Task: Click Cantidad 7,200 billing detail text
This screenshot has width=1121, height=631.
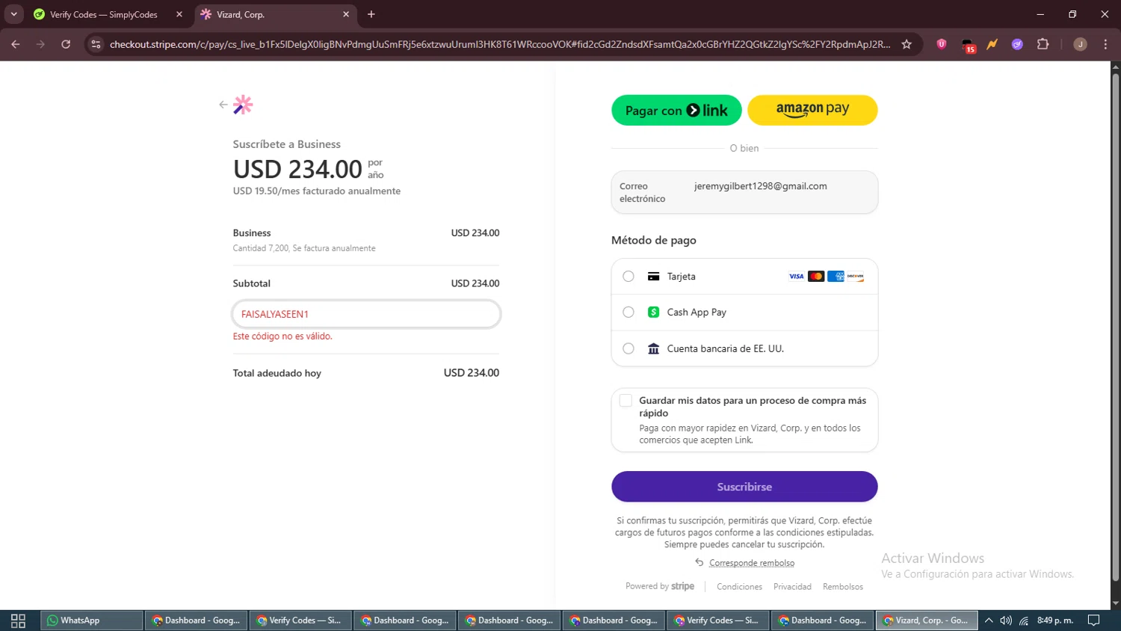Action: coord(304,248)
